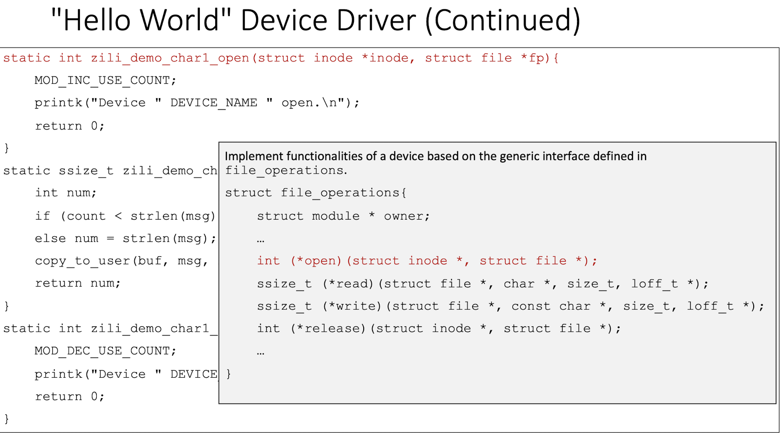This screenshot has height=433, width=780.
Task: Click the red zili_demo_char1_open function signature
Action: tap(280, 58)
